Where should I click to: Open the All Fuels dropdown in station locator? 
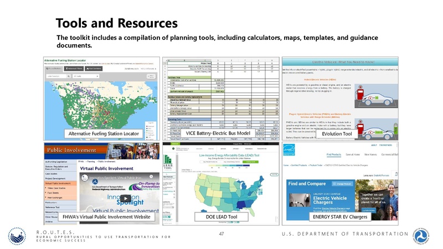pos(86,76)
